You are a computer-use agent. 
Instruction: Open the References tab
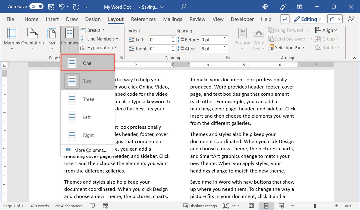pyautogui.click(x=143, y=19)
